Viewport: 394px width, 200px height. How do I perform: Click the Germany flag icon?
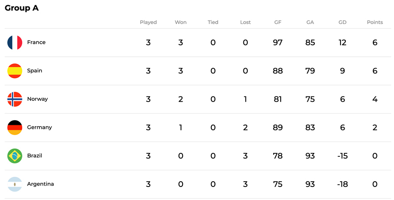tap(15, 128)
